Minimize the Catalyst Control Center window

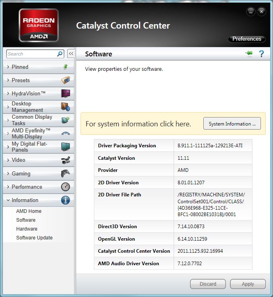tap(251, 12)
